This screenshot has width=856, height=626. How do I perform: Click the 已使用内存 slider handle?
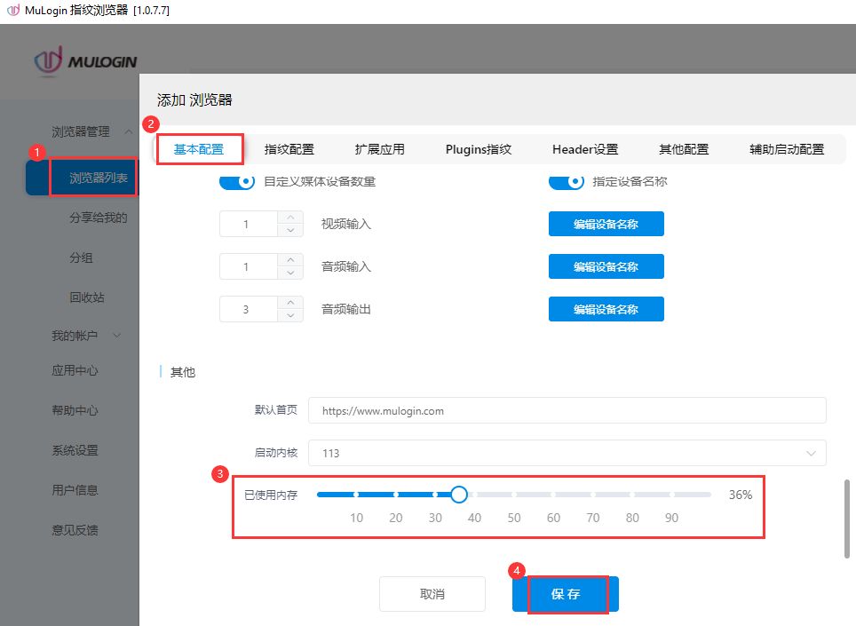[x=459, y=495]
